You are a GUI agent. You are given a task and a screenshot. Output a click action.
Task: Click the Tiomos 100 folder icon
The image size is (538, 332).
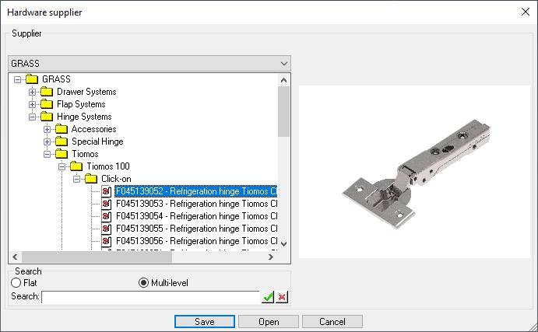click(x=76, y=166)
